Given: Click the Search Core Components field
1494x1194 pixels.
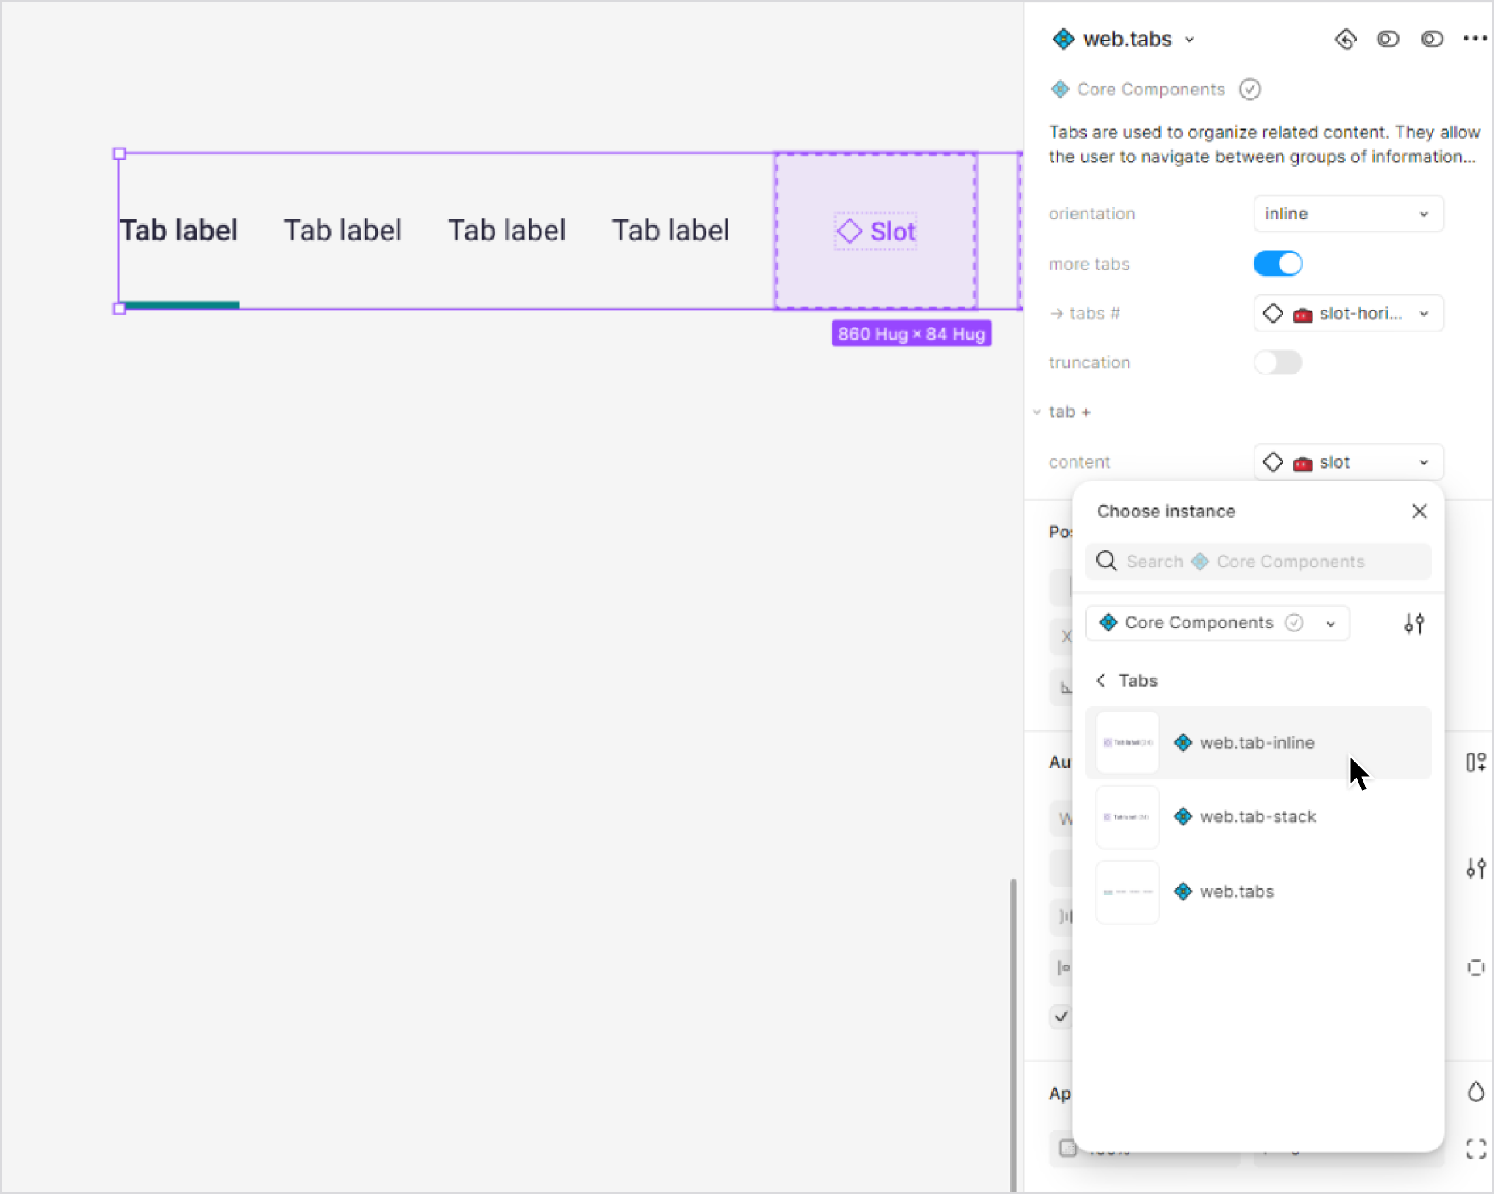Looking at the screenshot, I should tap(1275, 562).
